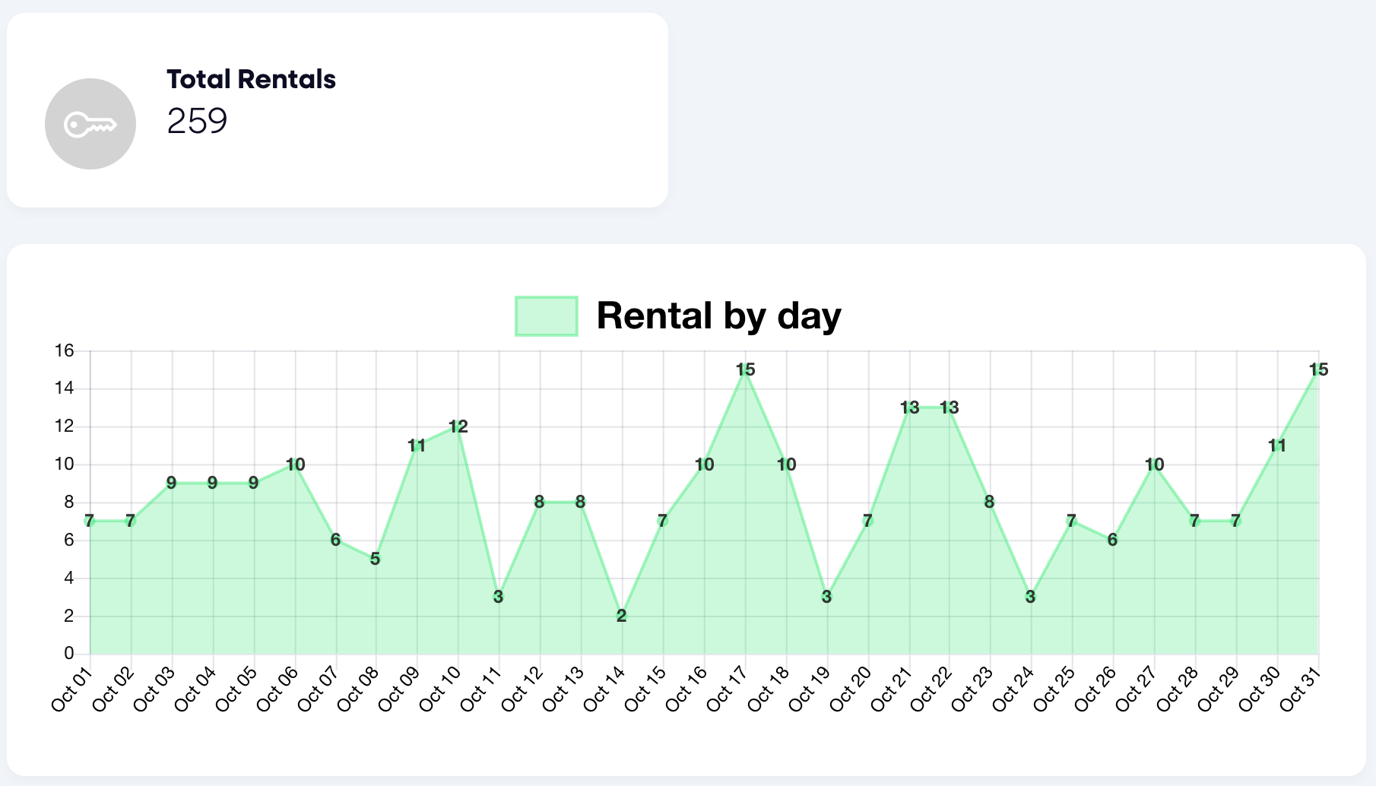The height and width of the screenshot is (786, 1376).
Task: Click the Oct 31 data point labeled 15
Action: (x=1318, y=370)
